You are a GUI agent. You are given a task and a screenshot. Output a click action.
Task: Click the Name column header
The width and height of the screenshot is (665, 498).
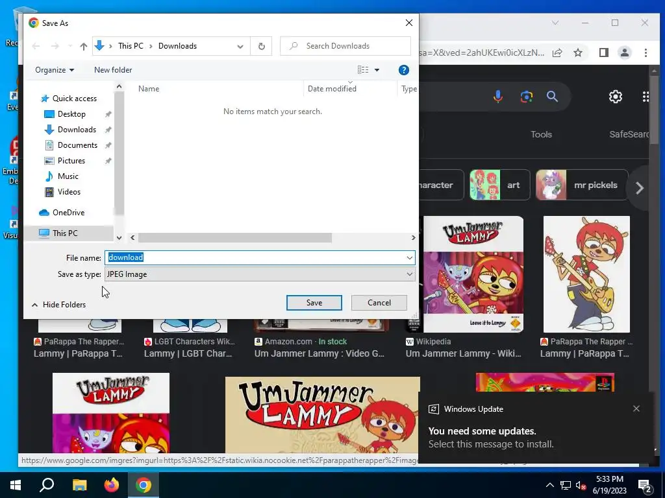click(149, 88)
